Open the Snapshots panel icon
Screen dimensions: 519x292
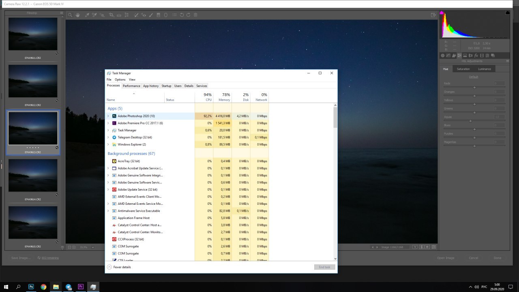pyautogui.click(x=493, y=56)
